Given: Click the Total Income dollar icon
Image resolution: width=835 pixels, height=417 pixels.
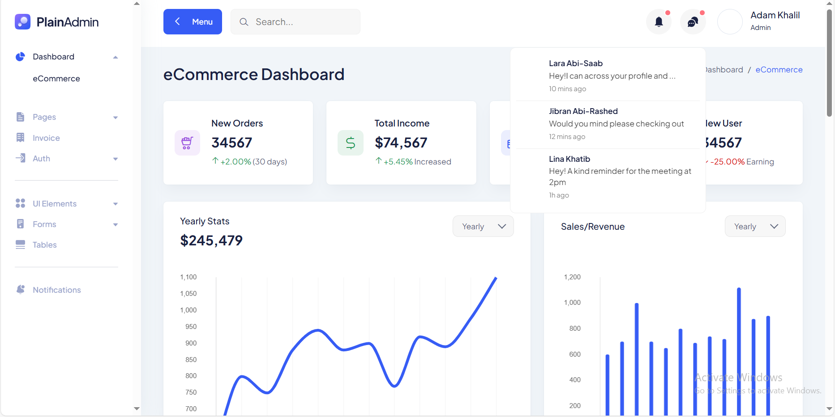Looking at the screenshot, I should pyautogui.click(x=350, y=143).
